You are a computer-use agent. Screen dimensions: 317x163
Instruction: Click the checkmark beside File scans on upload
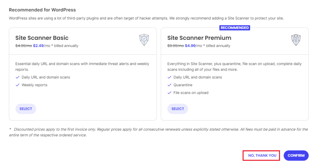(x=169, y=93)
